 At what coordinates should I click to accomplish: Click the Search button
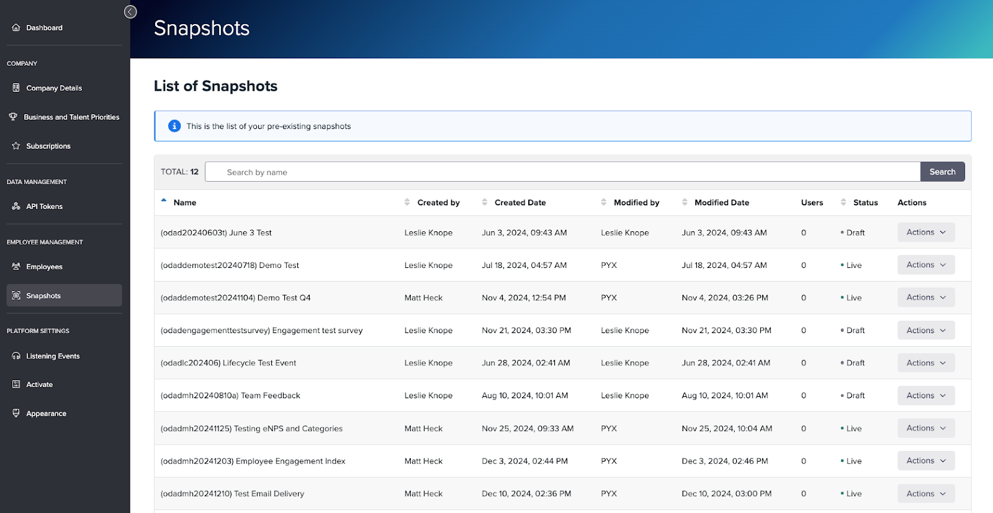tap(942, 172)
